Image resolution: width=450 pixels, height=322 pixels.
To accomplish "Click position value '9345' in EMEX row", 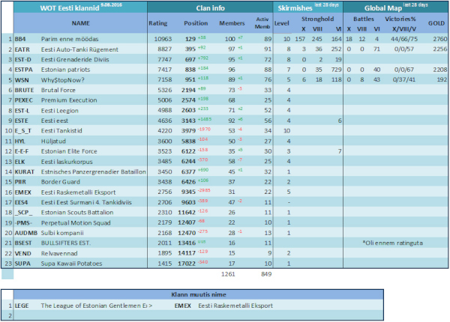I will 188,192.
